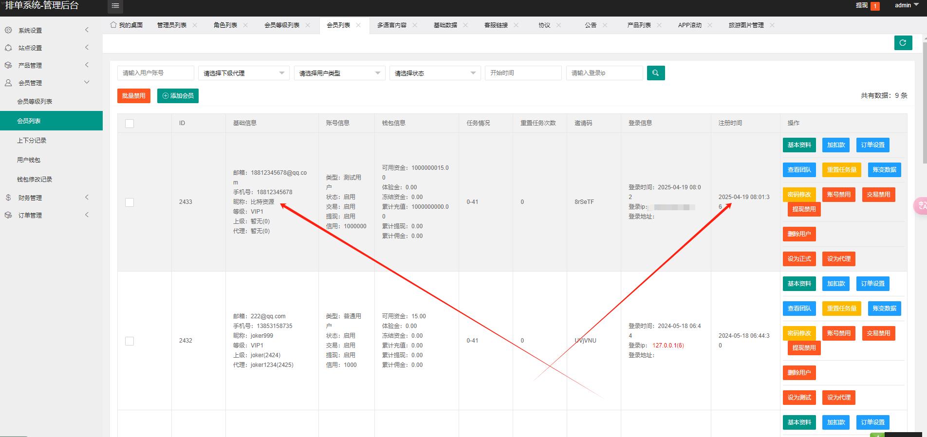Check the checkbox for member ID 2432
The height and width of the screenshot is (437, 927).
130,341
